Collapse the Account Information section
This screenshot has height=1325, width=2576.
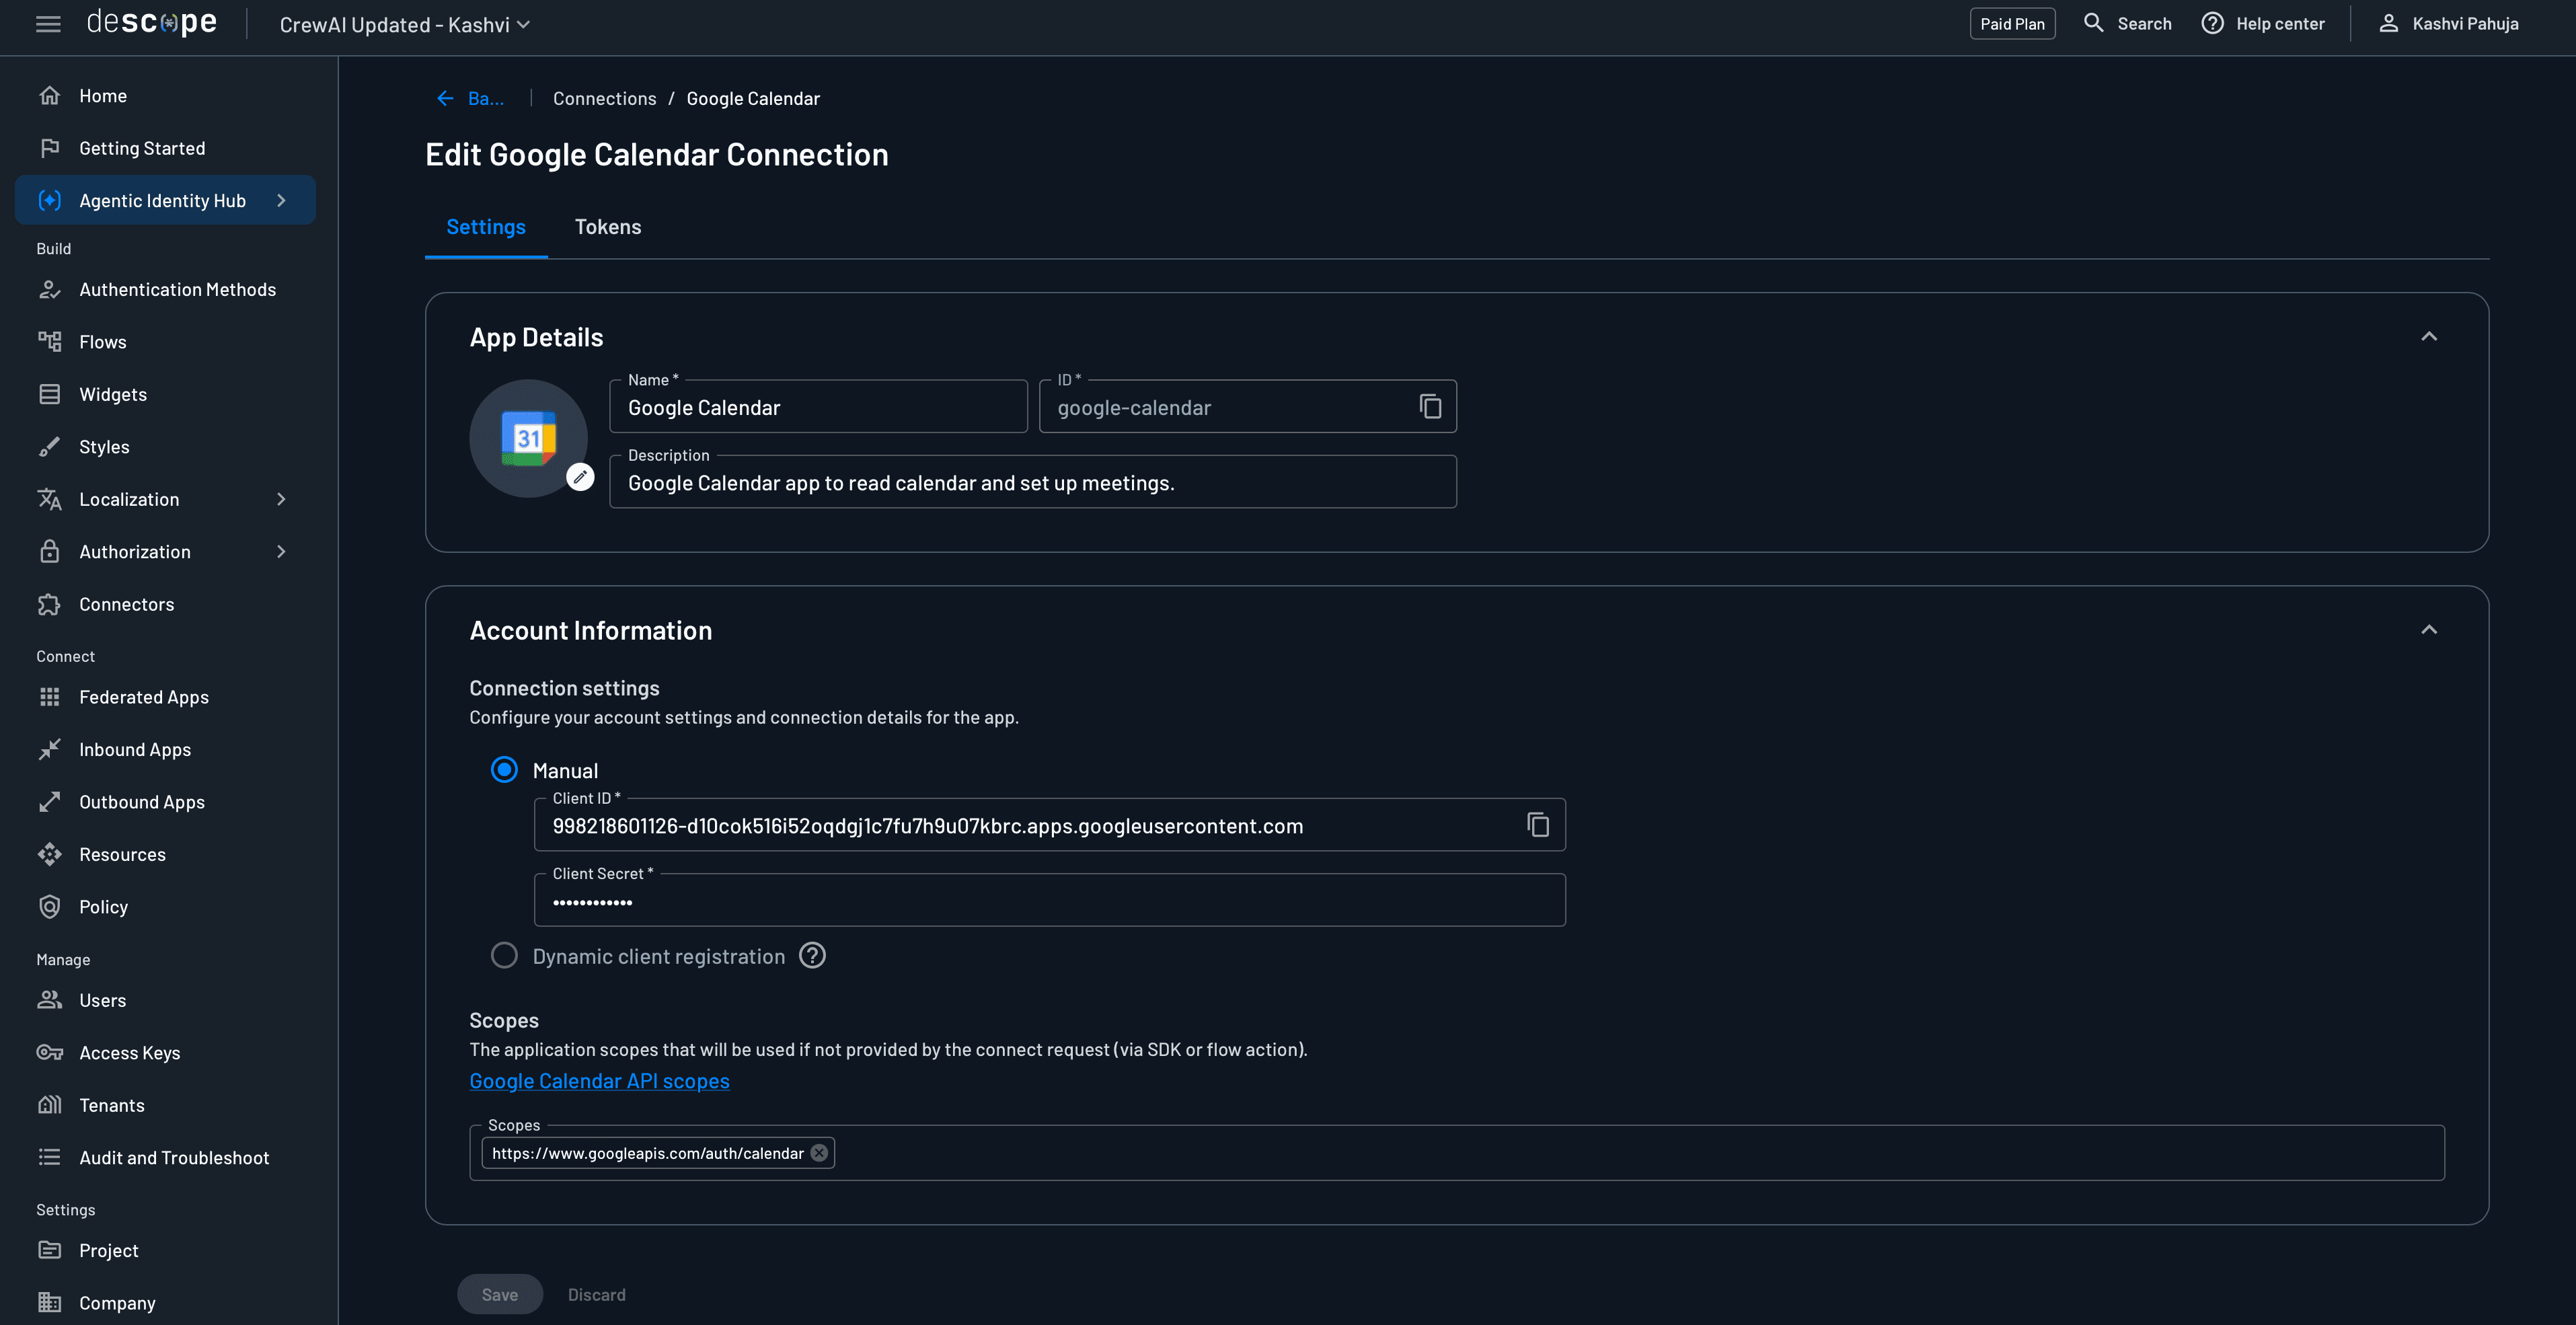pyautogui.click(x=2428, y=630)
